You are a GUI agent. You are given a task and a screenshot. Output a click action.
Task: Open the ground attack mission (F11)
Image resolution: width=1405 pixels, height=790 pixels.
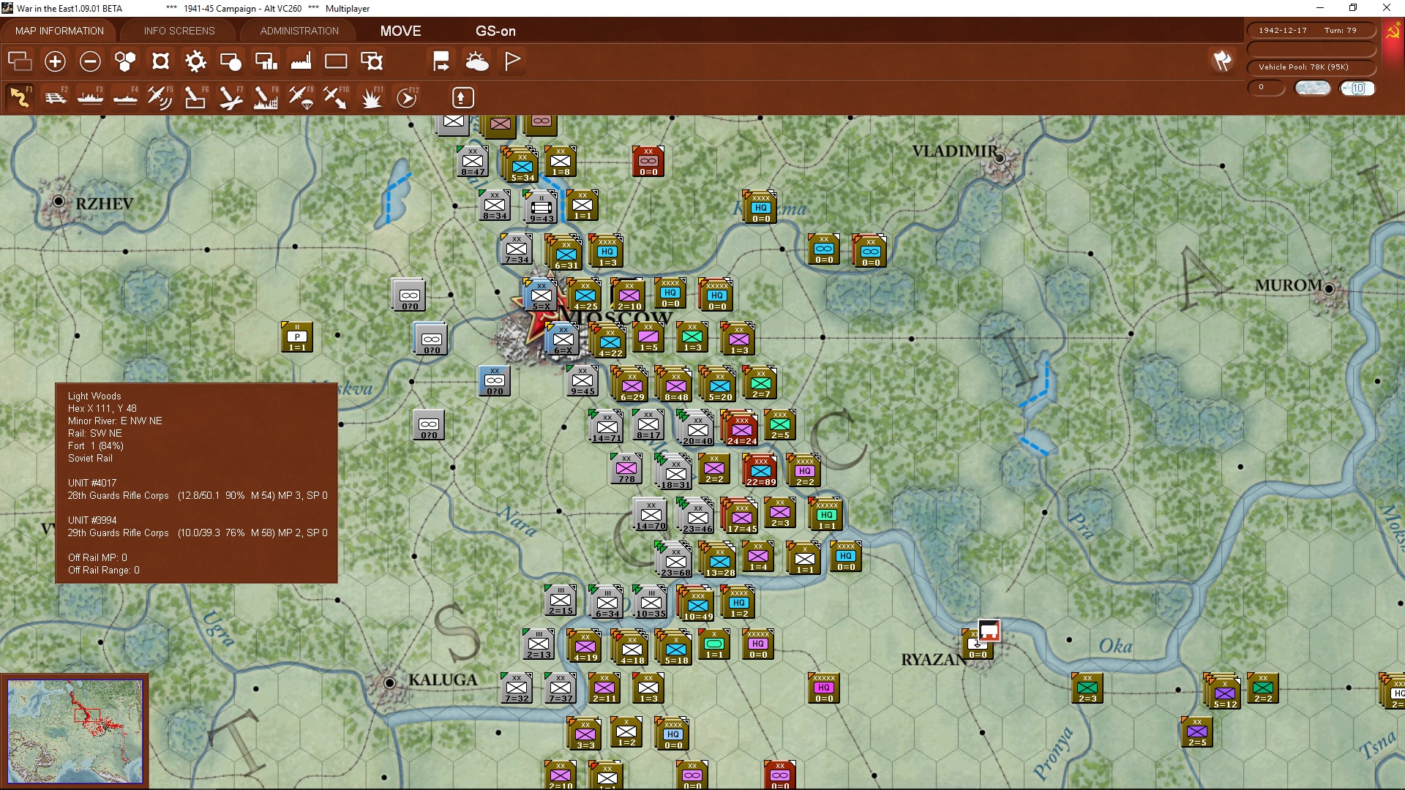click(x=371, y=97)
